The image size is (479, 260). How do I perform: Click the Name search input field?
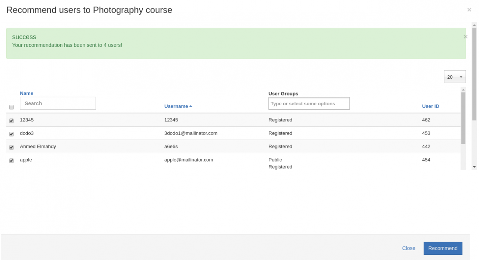point(58,103)
